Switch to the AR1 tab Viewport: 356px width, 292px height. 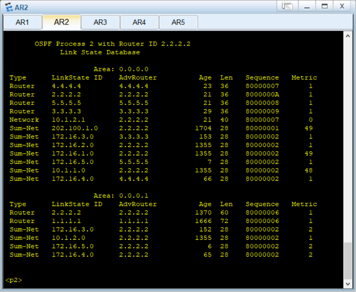click(x=22, y=22)
